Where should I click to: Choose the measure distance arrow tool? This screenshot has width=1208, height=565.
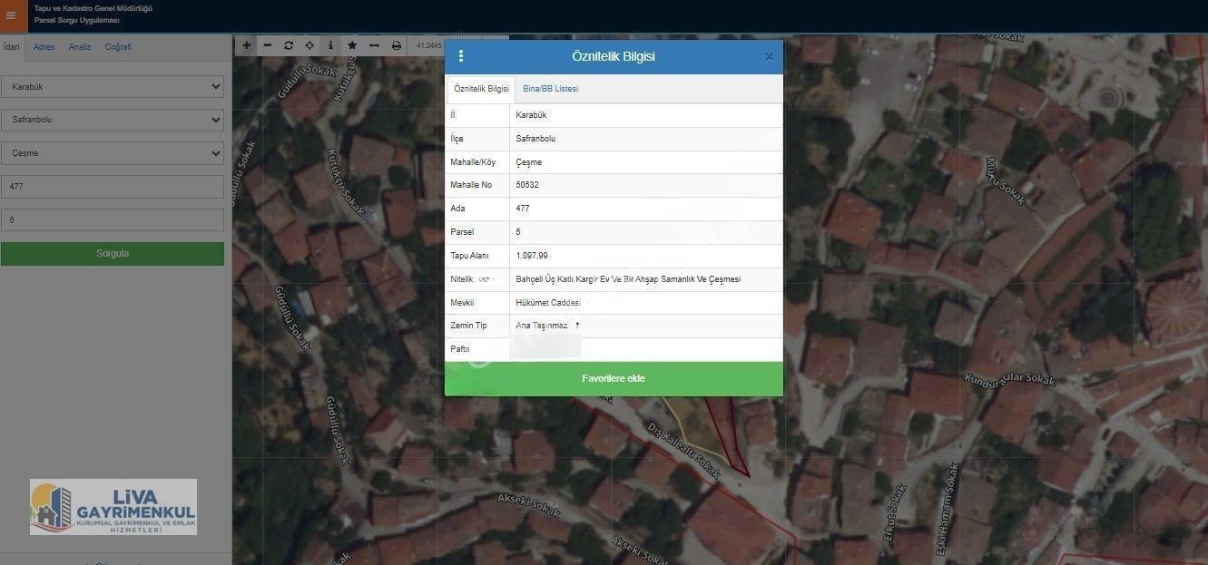[374, 45]
